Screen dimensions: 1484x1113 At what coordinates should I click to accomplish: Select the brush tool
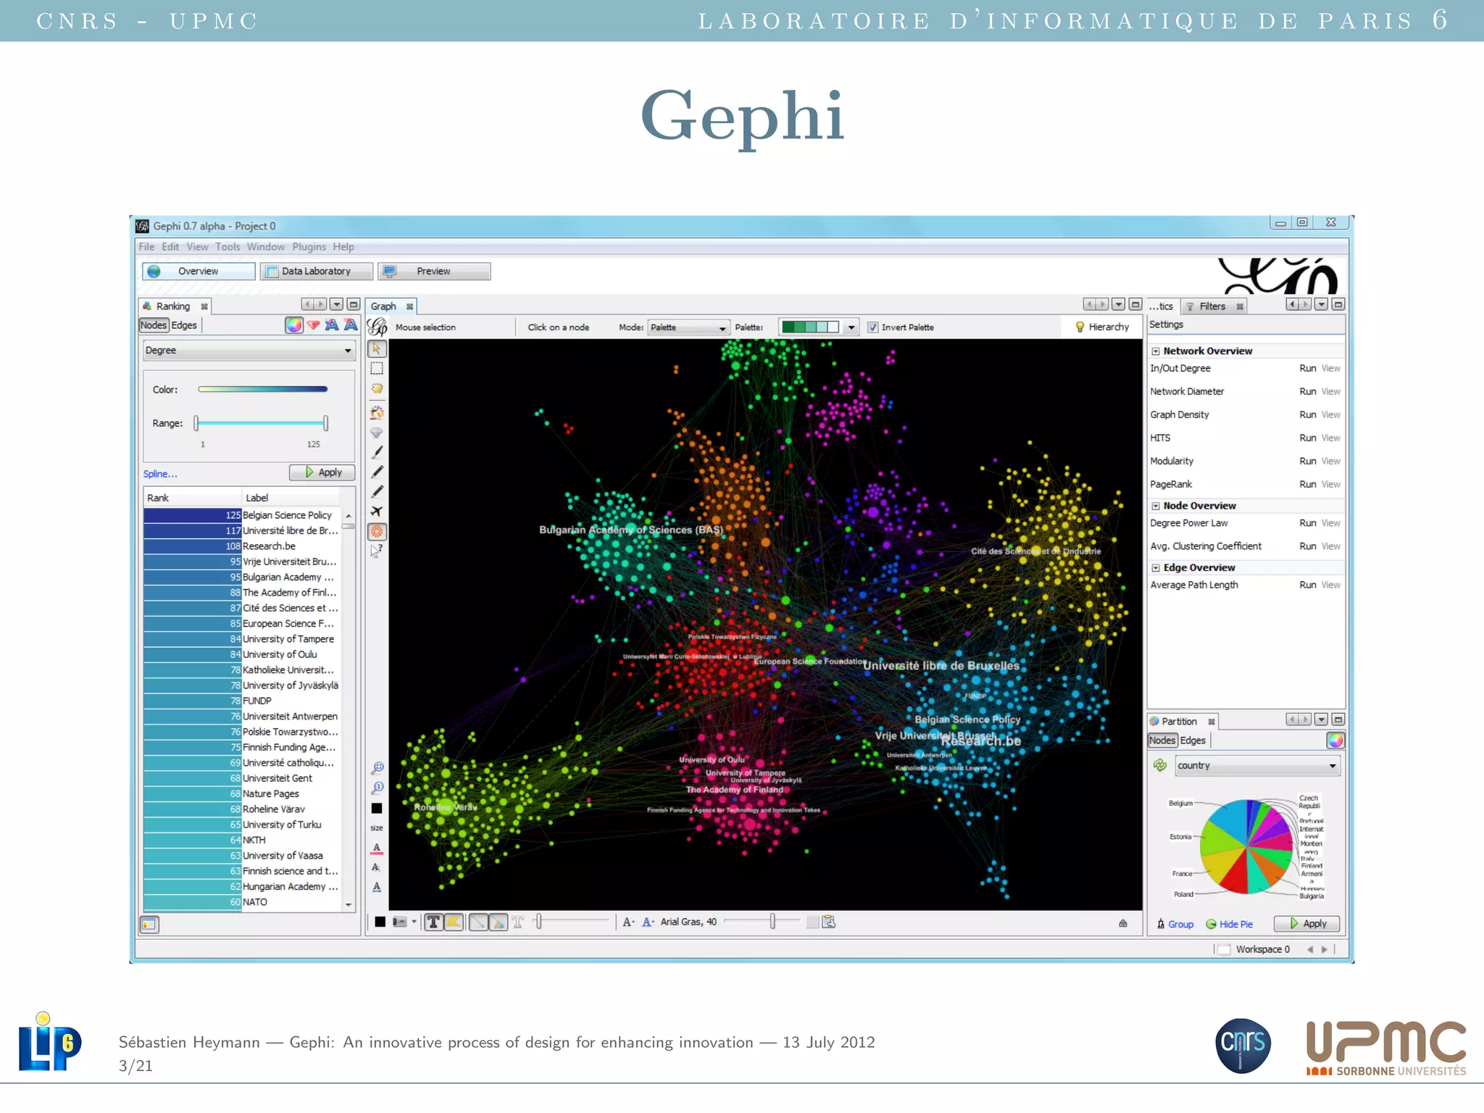pos(377,452)
